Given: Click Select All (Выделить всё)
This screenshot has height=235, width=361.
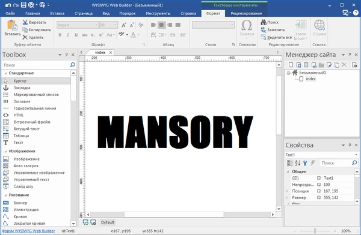Looking at the screenshot, I should click(276, 37).
